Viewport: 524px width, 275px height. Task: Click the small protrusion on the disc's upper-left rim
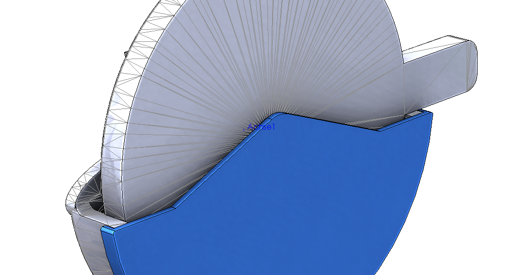[126, 53]
